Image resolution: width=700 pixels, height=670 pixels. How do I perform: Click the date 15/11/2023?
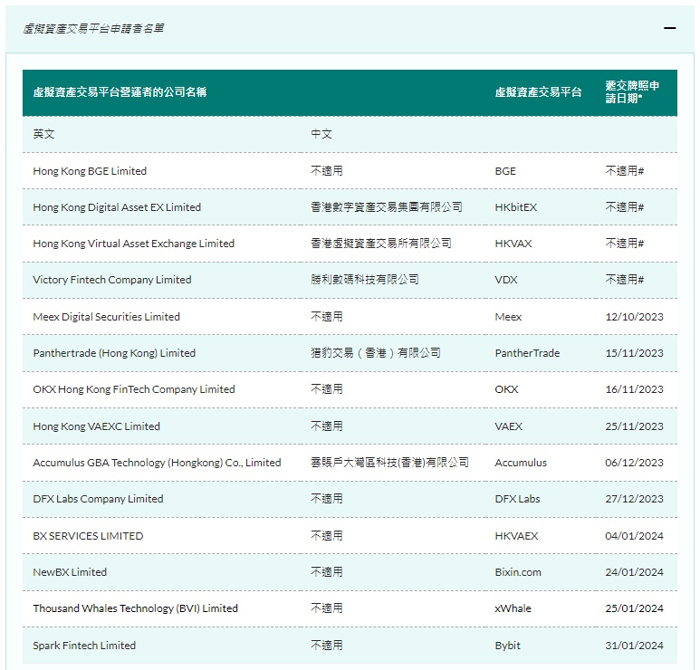tap(635, 353)
